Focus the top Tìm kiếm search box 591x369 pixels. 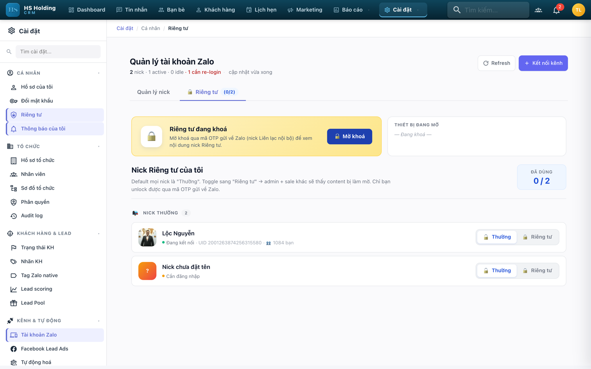click(x=488, y=10)
